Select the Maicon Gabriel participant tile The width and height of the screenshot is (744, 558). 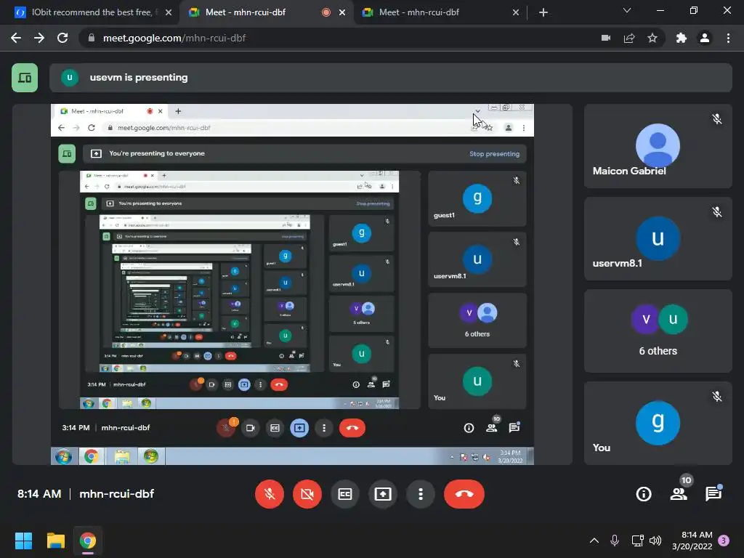tap(658, 146)
